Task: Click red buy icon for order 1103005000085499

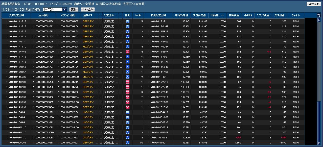Action: click(127, 82)
